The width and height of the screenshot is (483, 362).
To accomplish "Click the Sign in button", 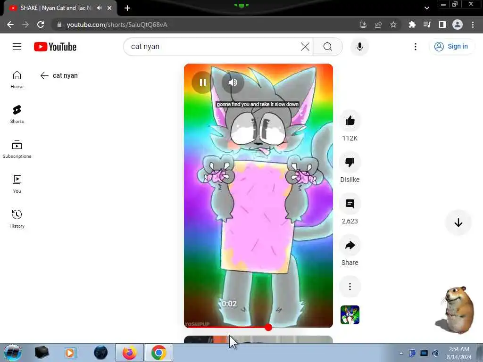I will coord(451,47).
